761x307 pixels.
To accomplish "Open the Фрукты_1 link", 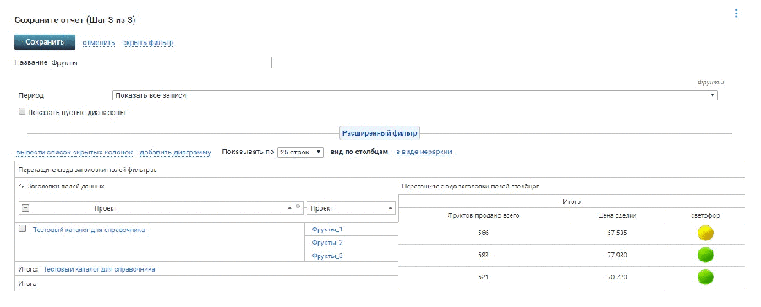I will (x=327, y=229).
